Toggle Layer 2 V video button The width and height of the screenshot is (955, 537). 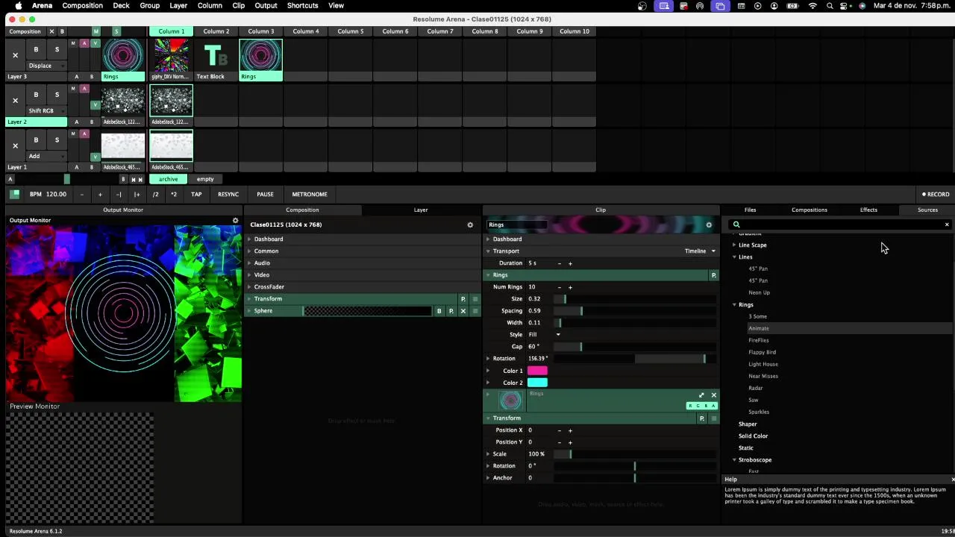95,105
